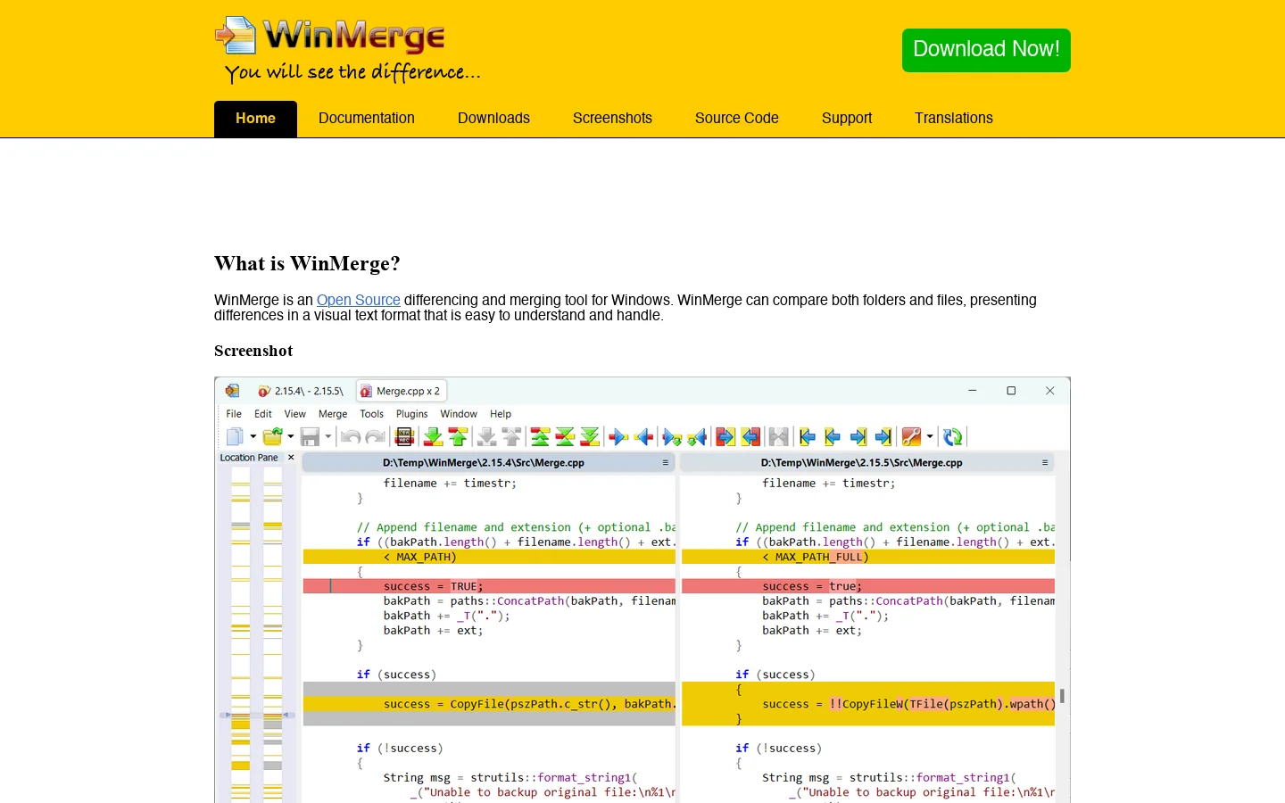Click the Open folder toolbar icon

coord(272,436)
